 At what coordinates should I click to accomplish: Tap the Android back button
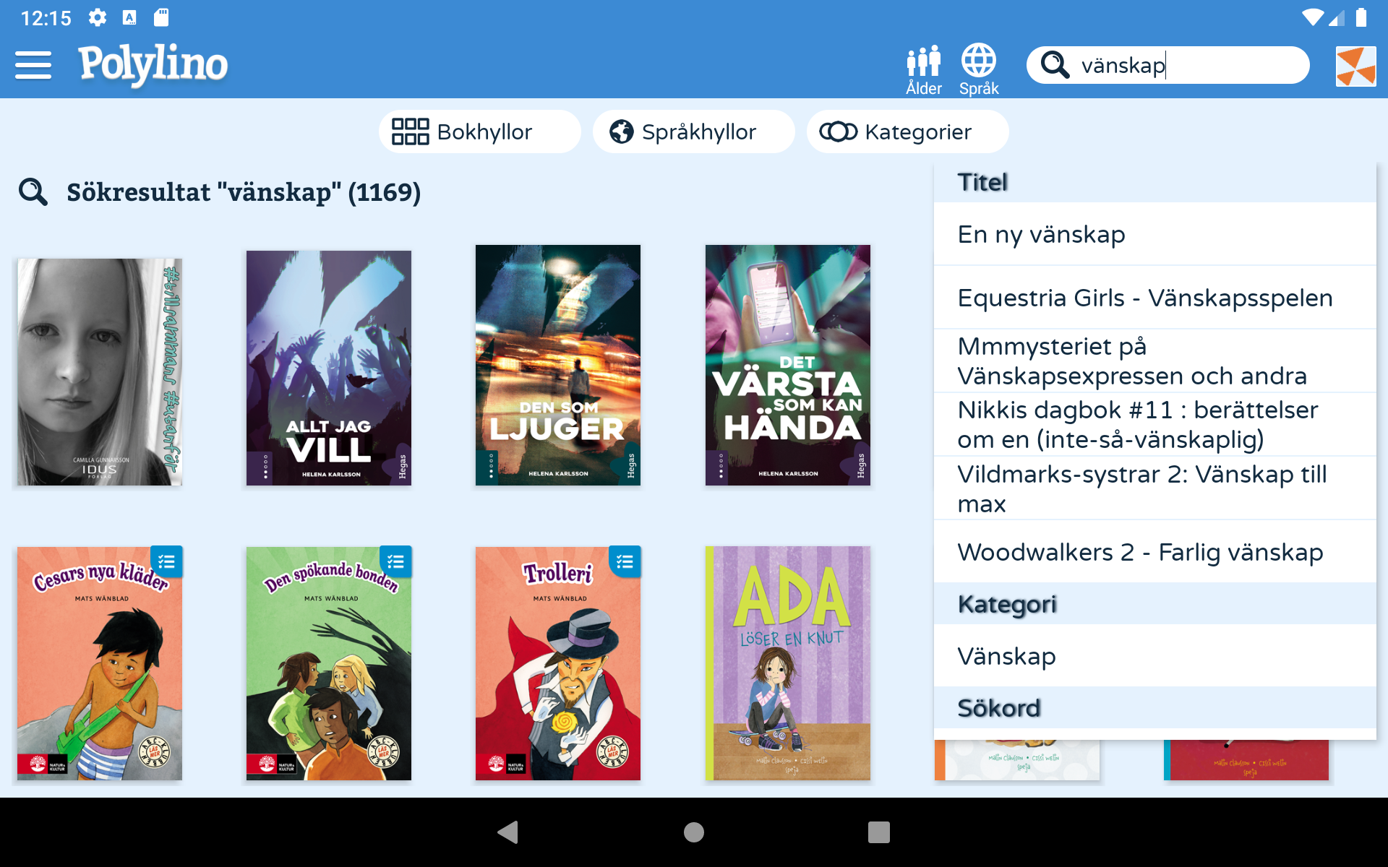[508, 832]
